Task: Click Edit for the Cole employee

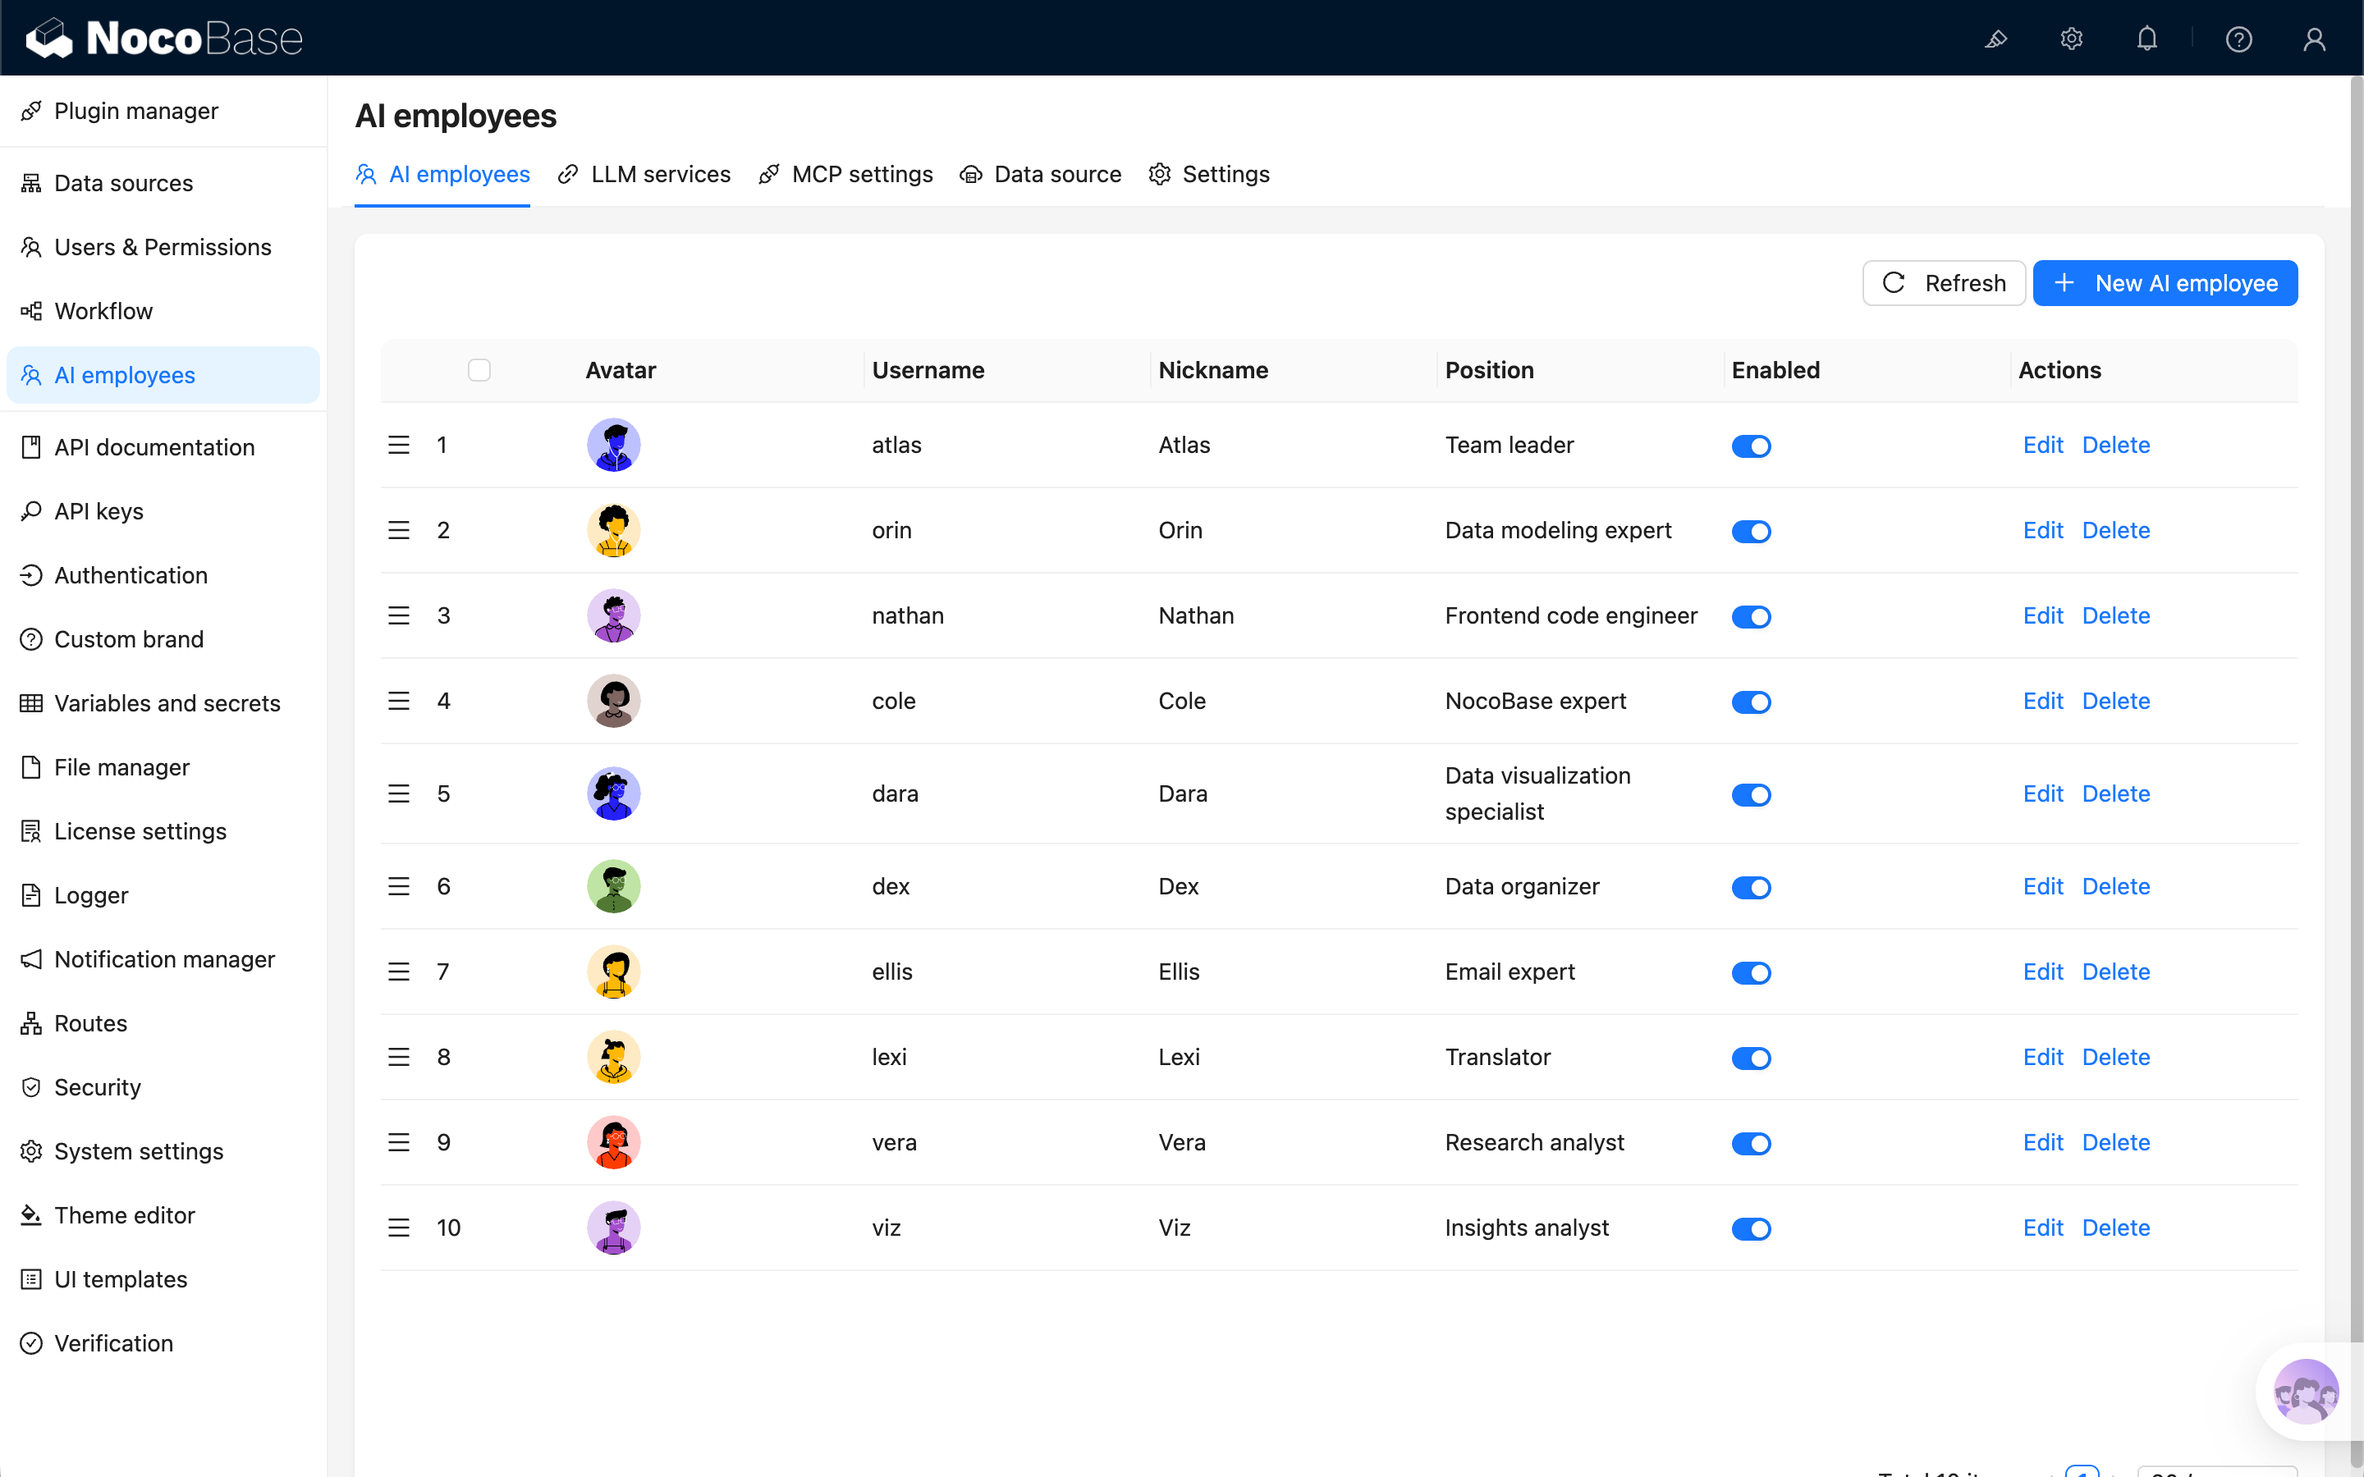Action: click(x=2042, y=702)
